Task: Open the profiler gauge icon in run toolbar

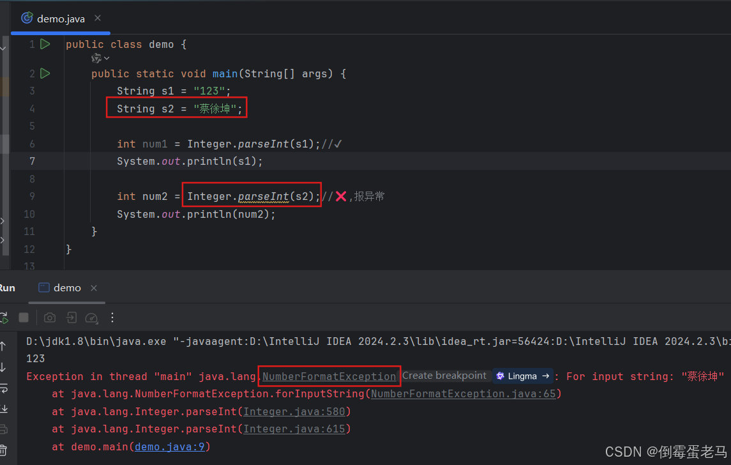Action: 91,318
